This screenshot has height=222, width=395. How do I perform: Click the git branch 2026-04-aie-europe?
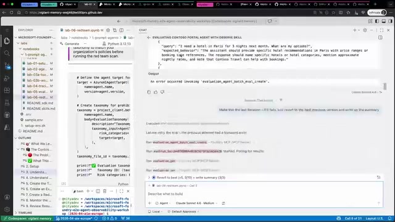(75, 218)
